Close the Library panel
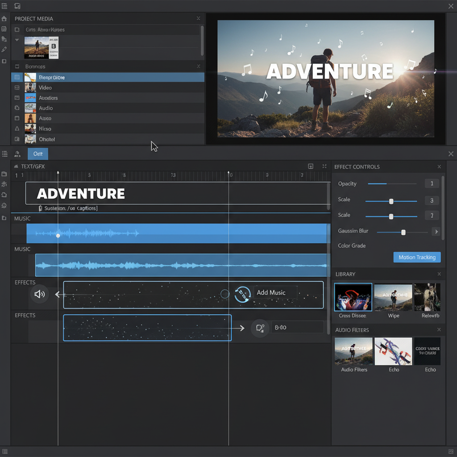Image resolution: width=457 pixels, height=457 pixels. pyautogui.click(x=439, y=274)
